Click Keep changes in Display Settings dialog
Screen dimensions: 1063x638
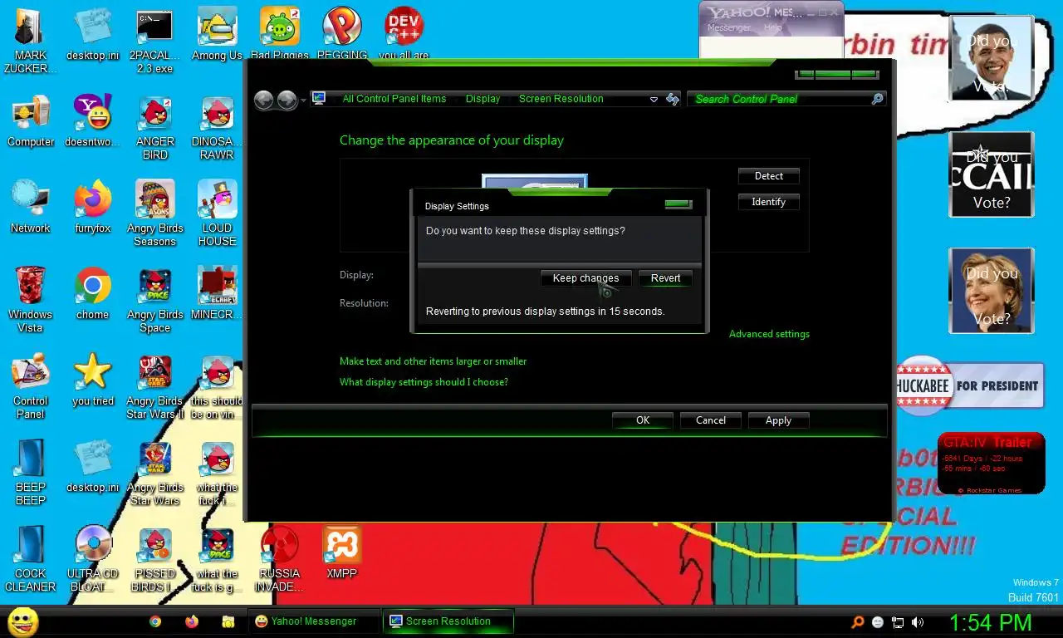(585, 278)
